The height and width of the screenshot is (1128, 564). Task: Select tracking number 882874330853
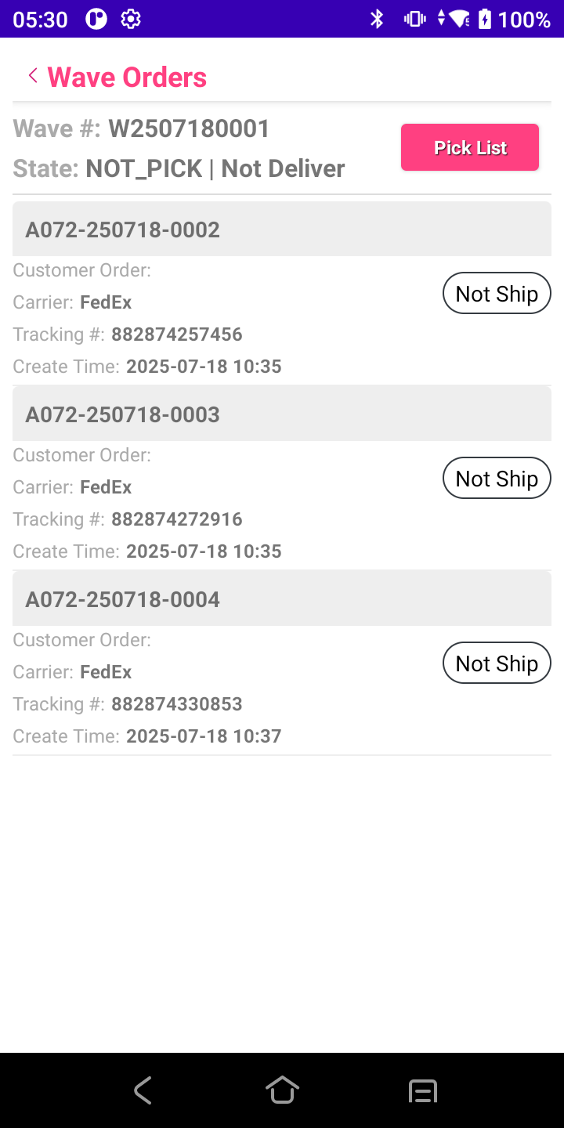tap(176, 704)
